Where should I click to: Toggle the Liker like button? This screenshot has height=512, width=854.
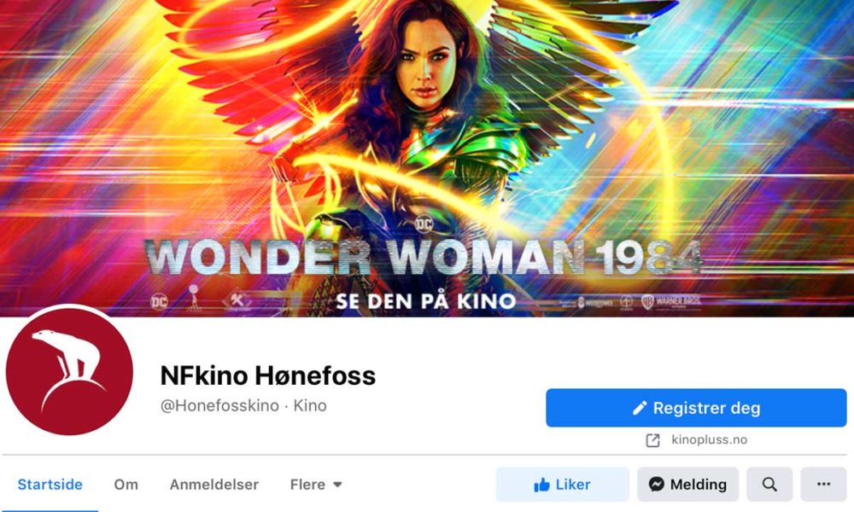tap(562, 484)
